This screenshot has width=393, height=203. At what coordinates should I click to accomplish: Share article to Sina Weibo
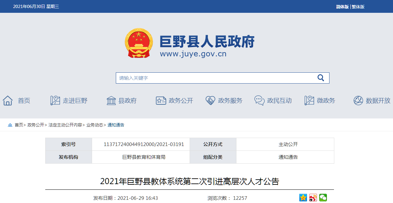tap(313, 198)
